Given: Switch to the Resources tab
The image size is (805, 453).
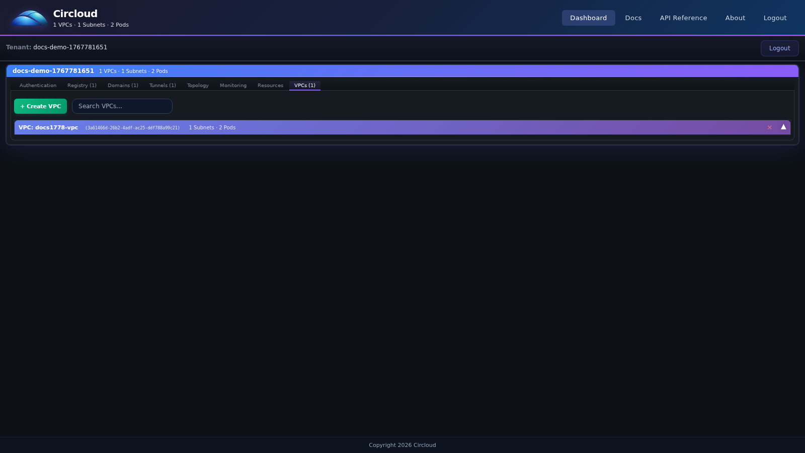Looking at the screenshot, I should pyautogui.click(x=270, y=86).
